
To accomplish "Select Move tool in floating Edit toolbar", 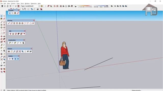I will click(x=10, y=34).
